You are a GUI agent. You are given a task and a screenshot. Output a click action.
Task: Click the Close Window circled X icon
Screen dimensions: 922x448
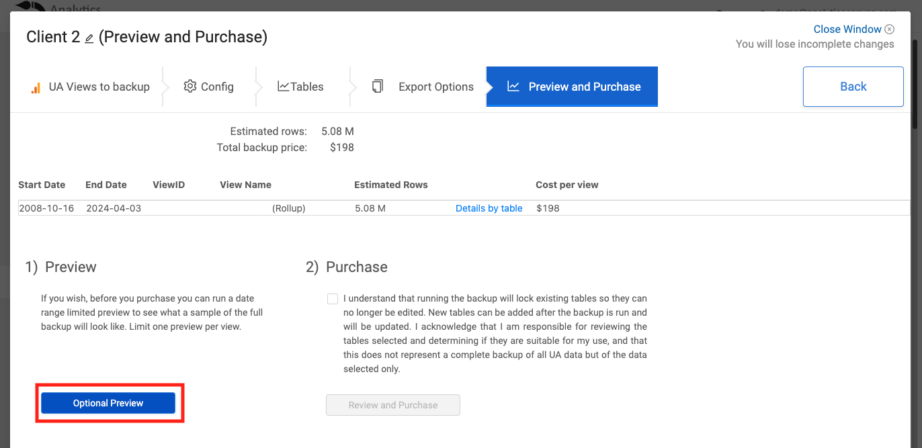click(x=890, y=29)
